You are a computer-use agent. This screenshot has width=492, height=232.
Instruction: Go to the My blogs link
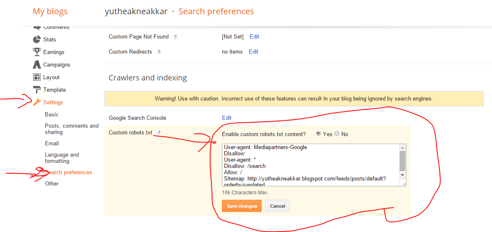[50, 12]
